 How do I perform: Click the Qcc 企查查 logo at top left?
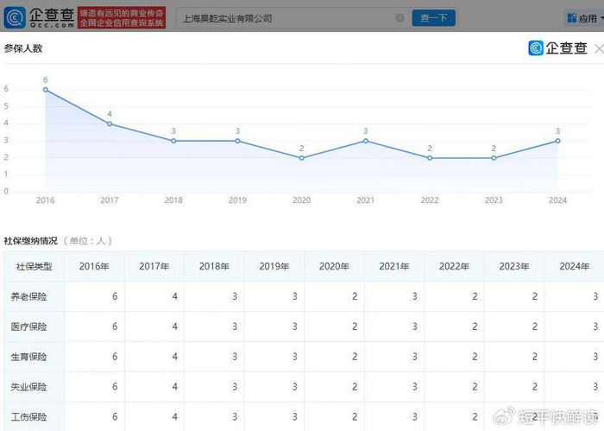pyautogui.click(x=39, y=17)
